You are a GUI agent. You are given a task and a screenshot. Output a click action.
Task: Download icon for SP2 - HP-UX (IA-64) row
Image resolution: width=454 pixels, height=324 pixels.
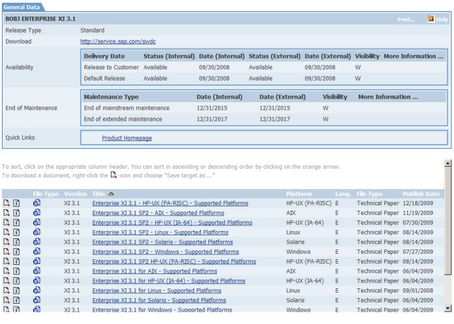[x=7, y=222]
